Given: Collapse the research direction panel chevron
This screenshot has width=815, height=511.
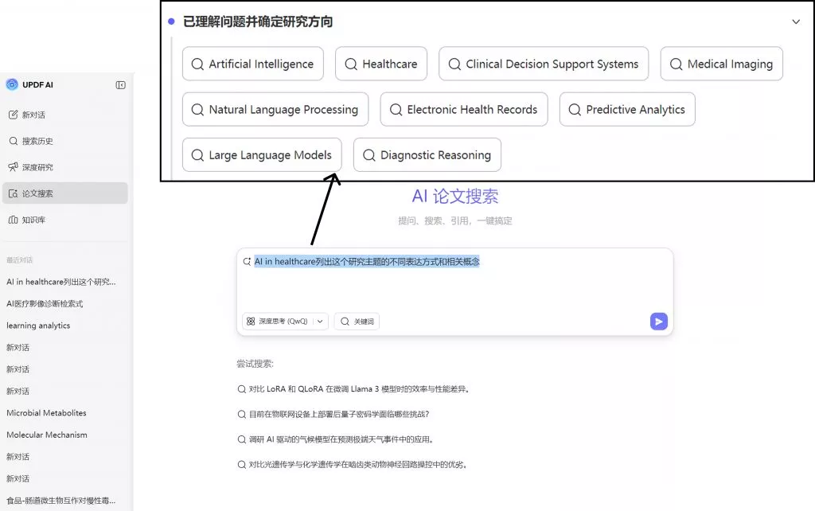Looking at the screenshot, I should tap(796, 22).
